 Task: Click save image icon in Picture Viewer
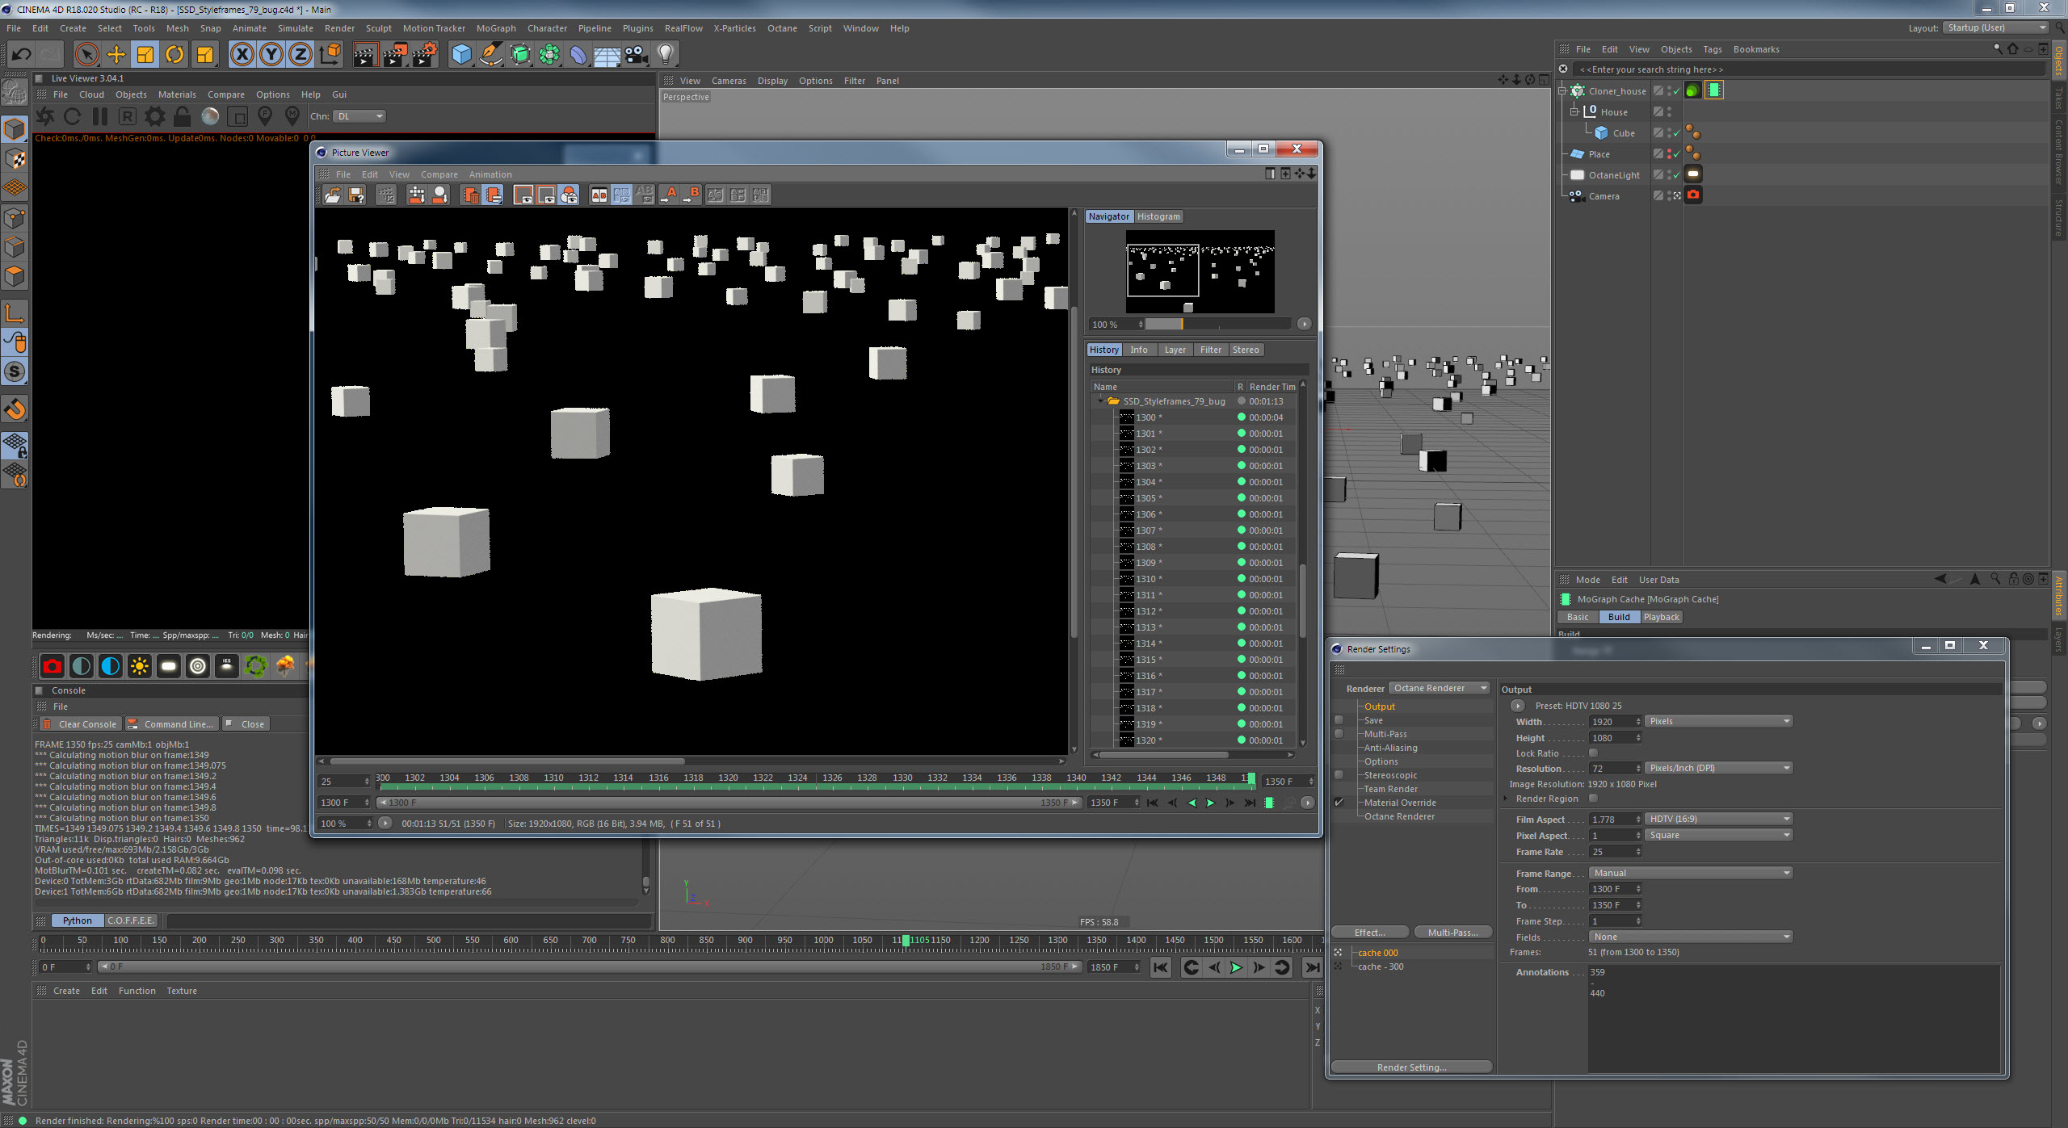[x=356, y=195]
